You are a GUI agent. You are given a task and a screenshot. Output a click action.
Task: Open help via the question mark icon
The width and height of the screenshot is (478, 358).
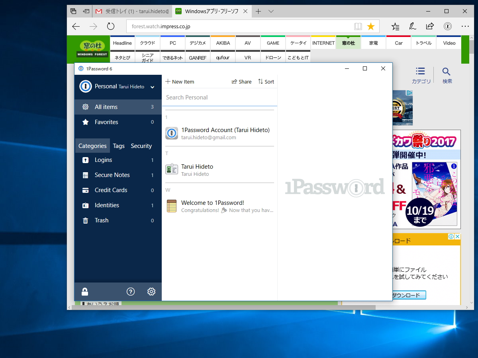tap(131, 292)
